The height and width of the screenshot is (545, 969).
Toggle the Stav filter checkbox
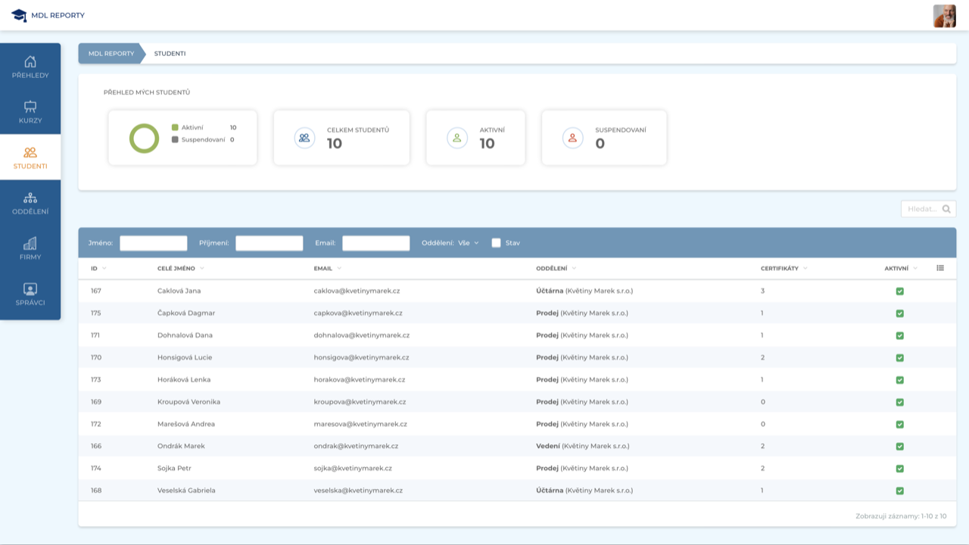tap(497, 243)
